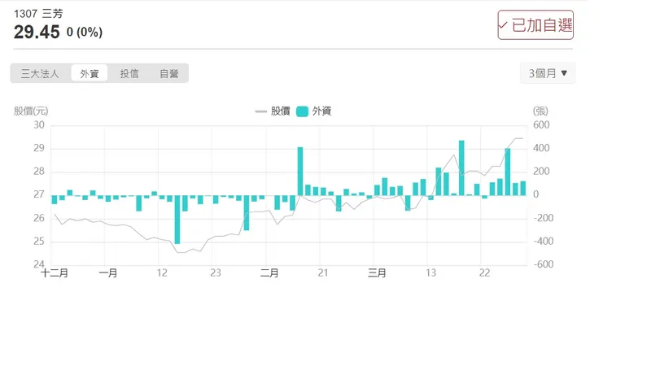Click the checkmark icon in 已加自選
Screen dimensions: 651x366
click(504, 25)
